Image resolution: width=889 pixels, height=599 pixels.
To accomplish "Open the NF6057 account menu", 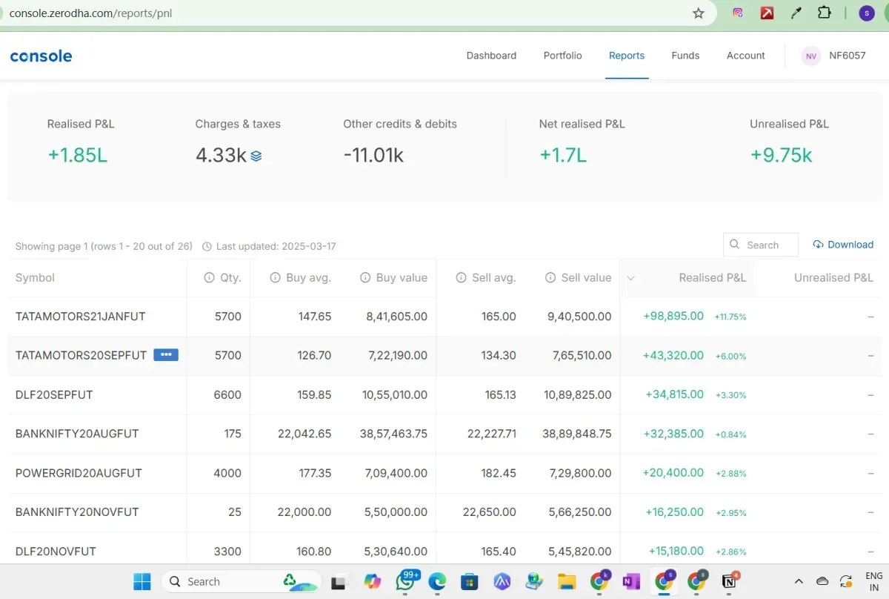I will 847,56.
